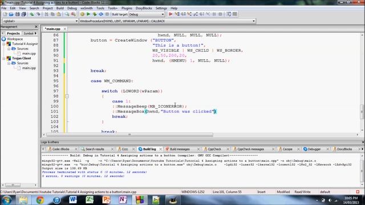Collapse the code fold at line 98
Screen dimensions: 365x205
coord(67,96)
